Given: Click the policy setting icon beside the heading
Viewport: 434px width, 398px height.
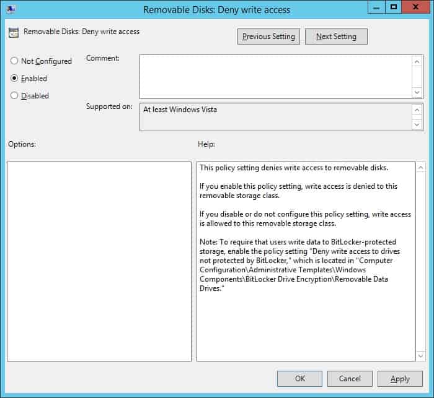Looking at the screenshot, I should (13, 32).
